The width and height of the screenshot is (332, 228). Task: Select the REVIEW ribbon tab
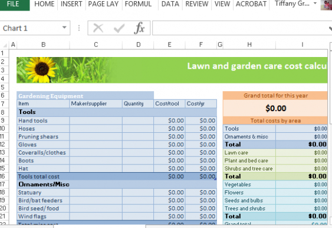pos(197,4)
